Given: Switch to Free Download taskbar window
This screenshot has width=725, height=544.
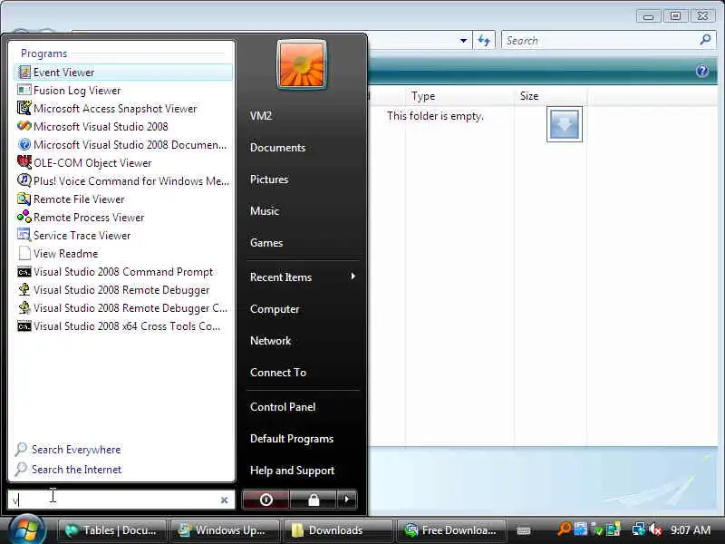Looking at the screenshot, I should (450, 530).
